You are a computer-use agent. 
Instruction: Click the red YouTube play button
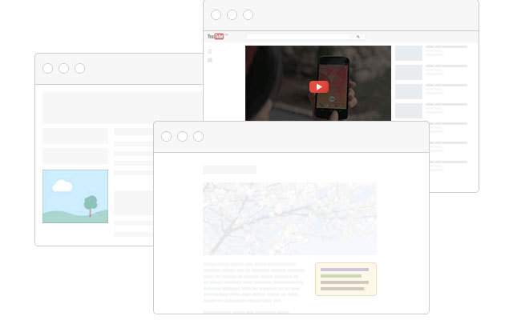point(319,87)
